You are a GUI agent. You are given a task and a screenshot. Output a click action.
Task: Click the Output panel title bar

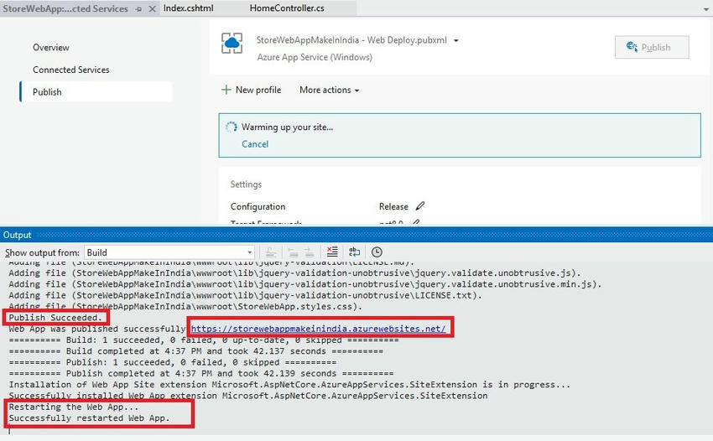pos(356,235)
